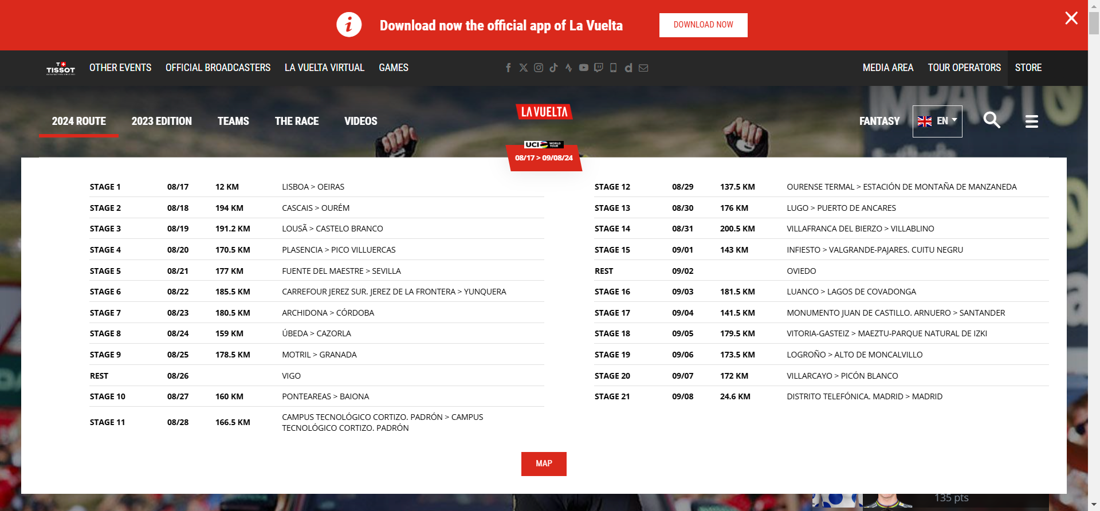Open Stage 17 row ending in Santander
The height and width of the screenshot is (511, 1100).
[822, 313]
